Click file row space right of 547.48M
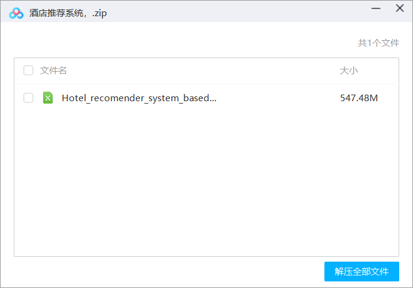This screenshot has height=288, width=413. [x=389, y=98]
